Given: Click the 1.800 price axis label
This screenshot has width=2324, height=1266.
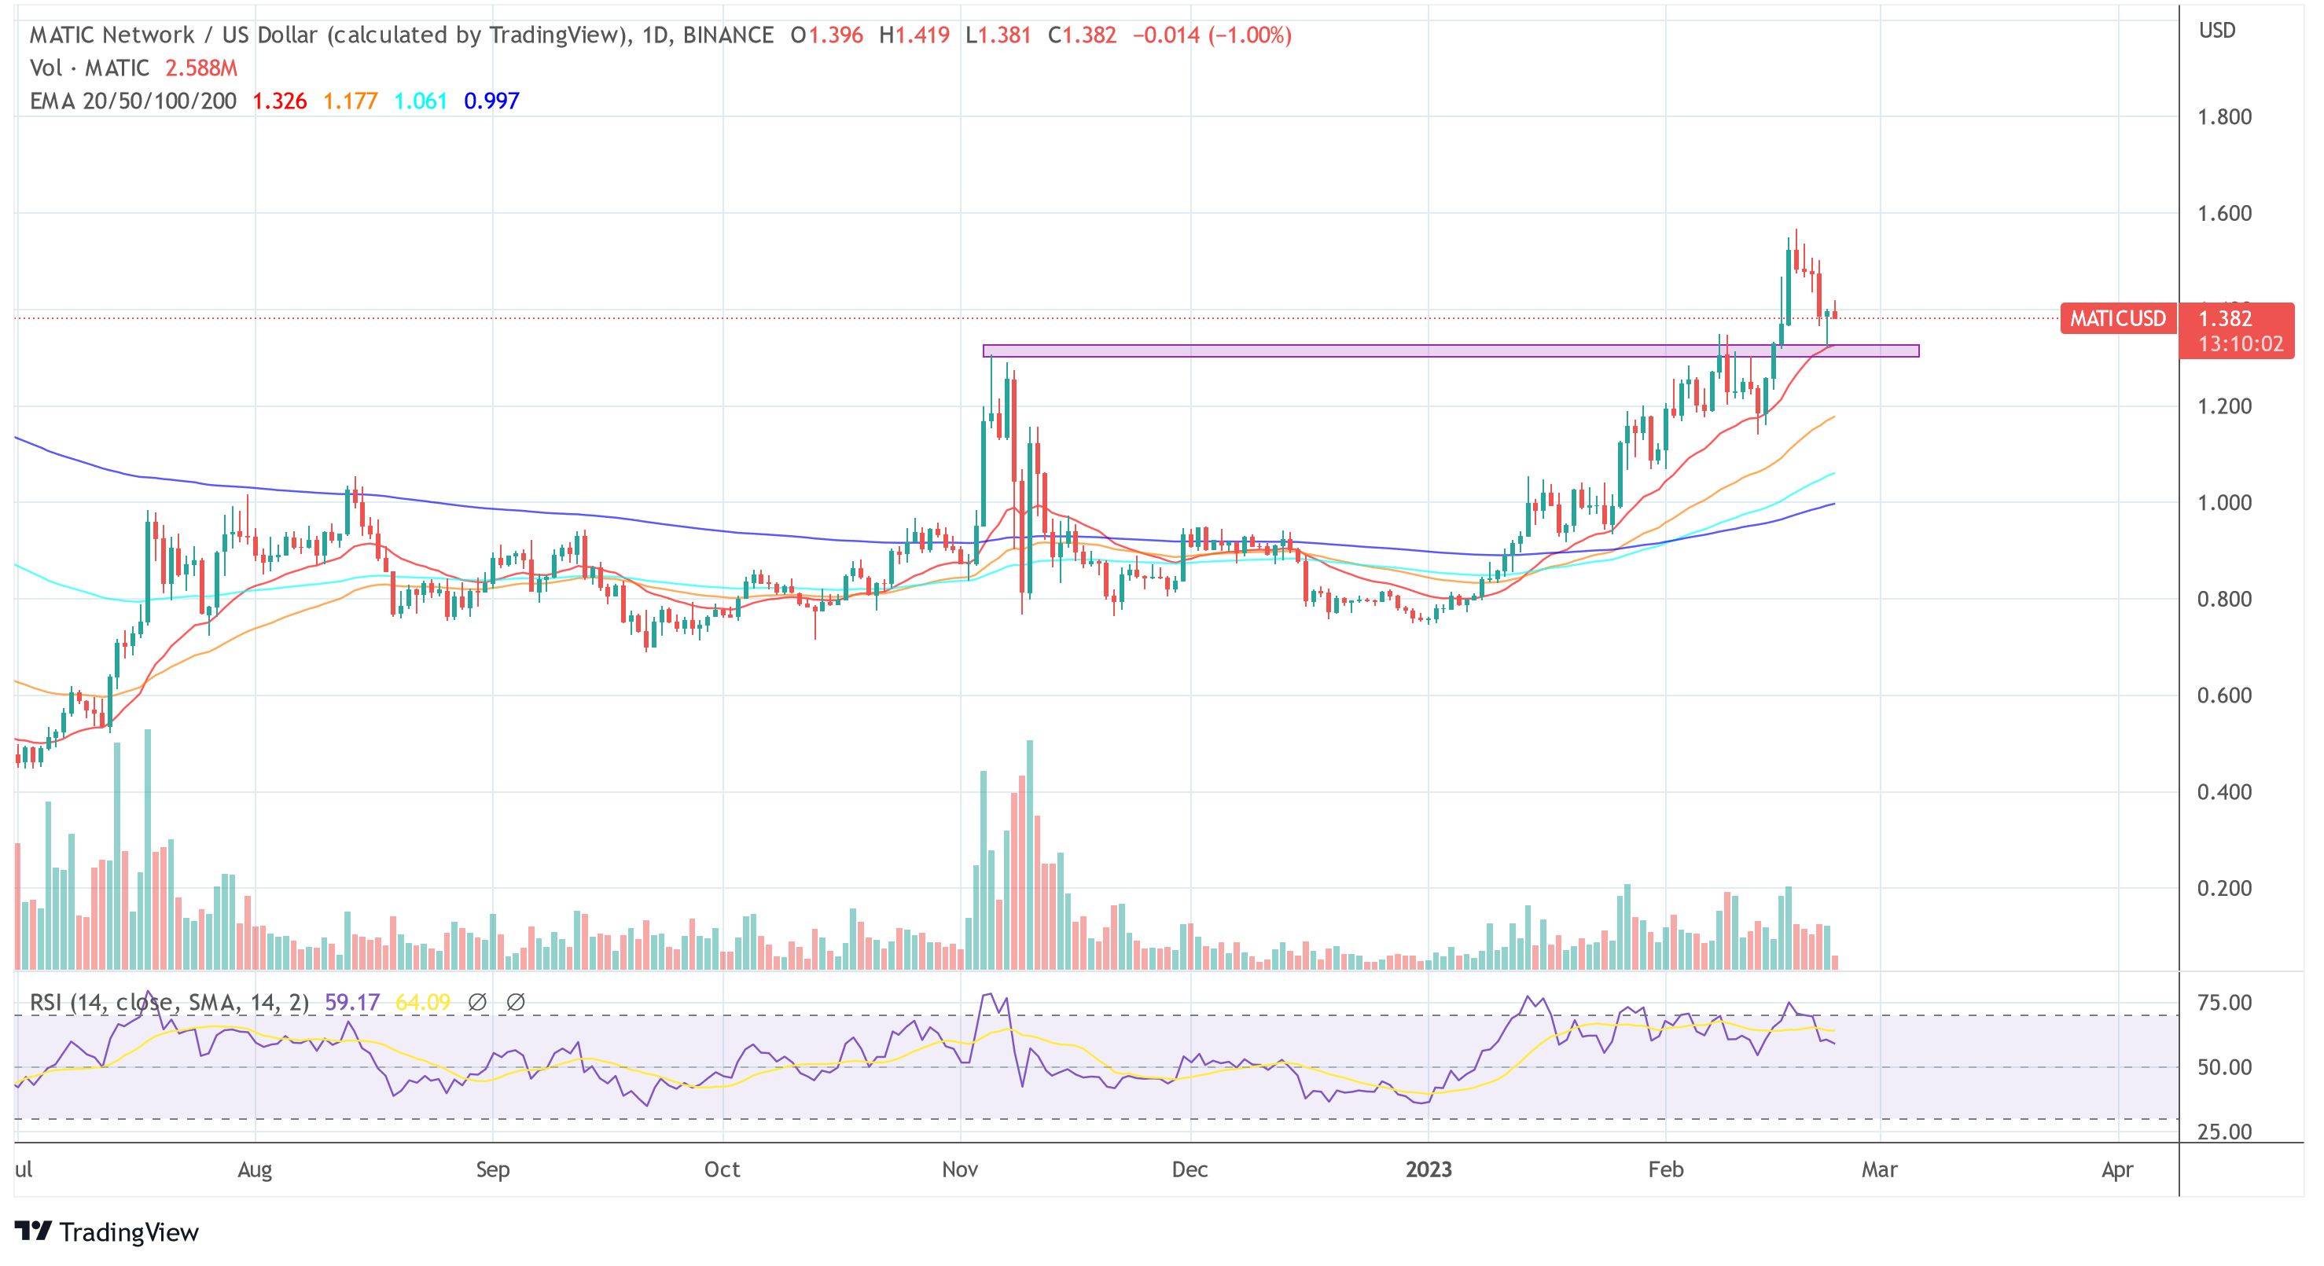Looking at the screenshot, I should (2224, 117).
